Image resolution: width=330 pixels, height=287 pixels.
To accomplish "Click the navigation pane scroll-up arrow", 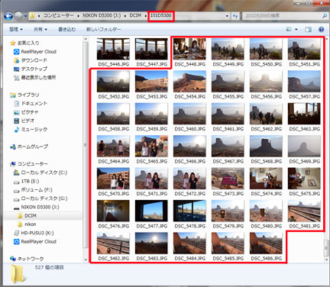I will pos(86,39).
